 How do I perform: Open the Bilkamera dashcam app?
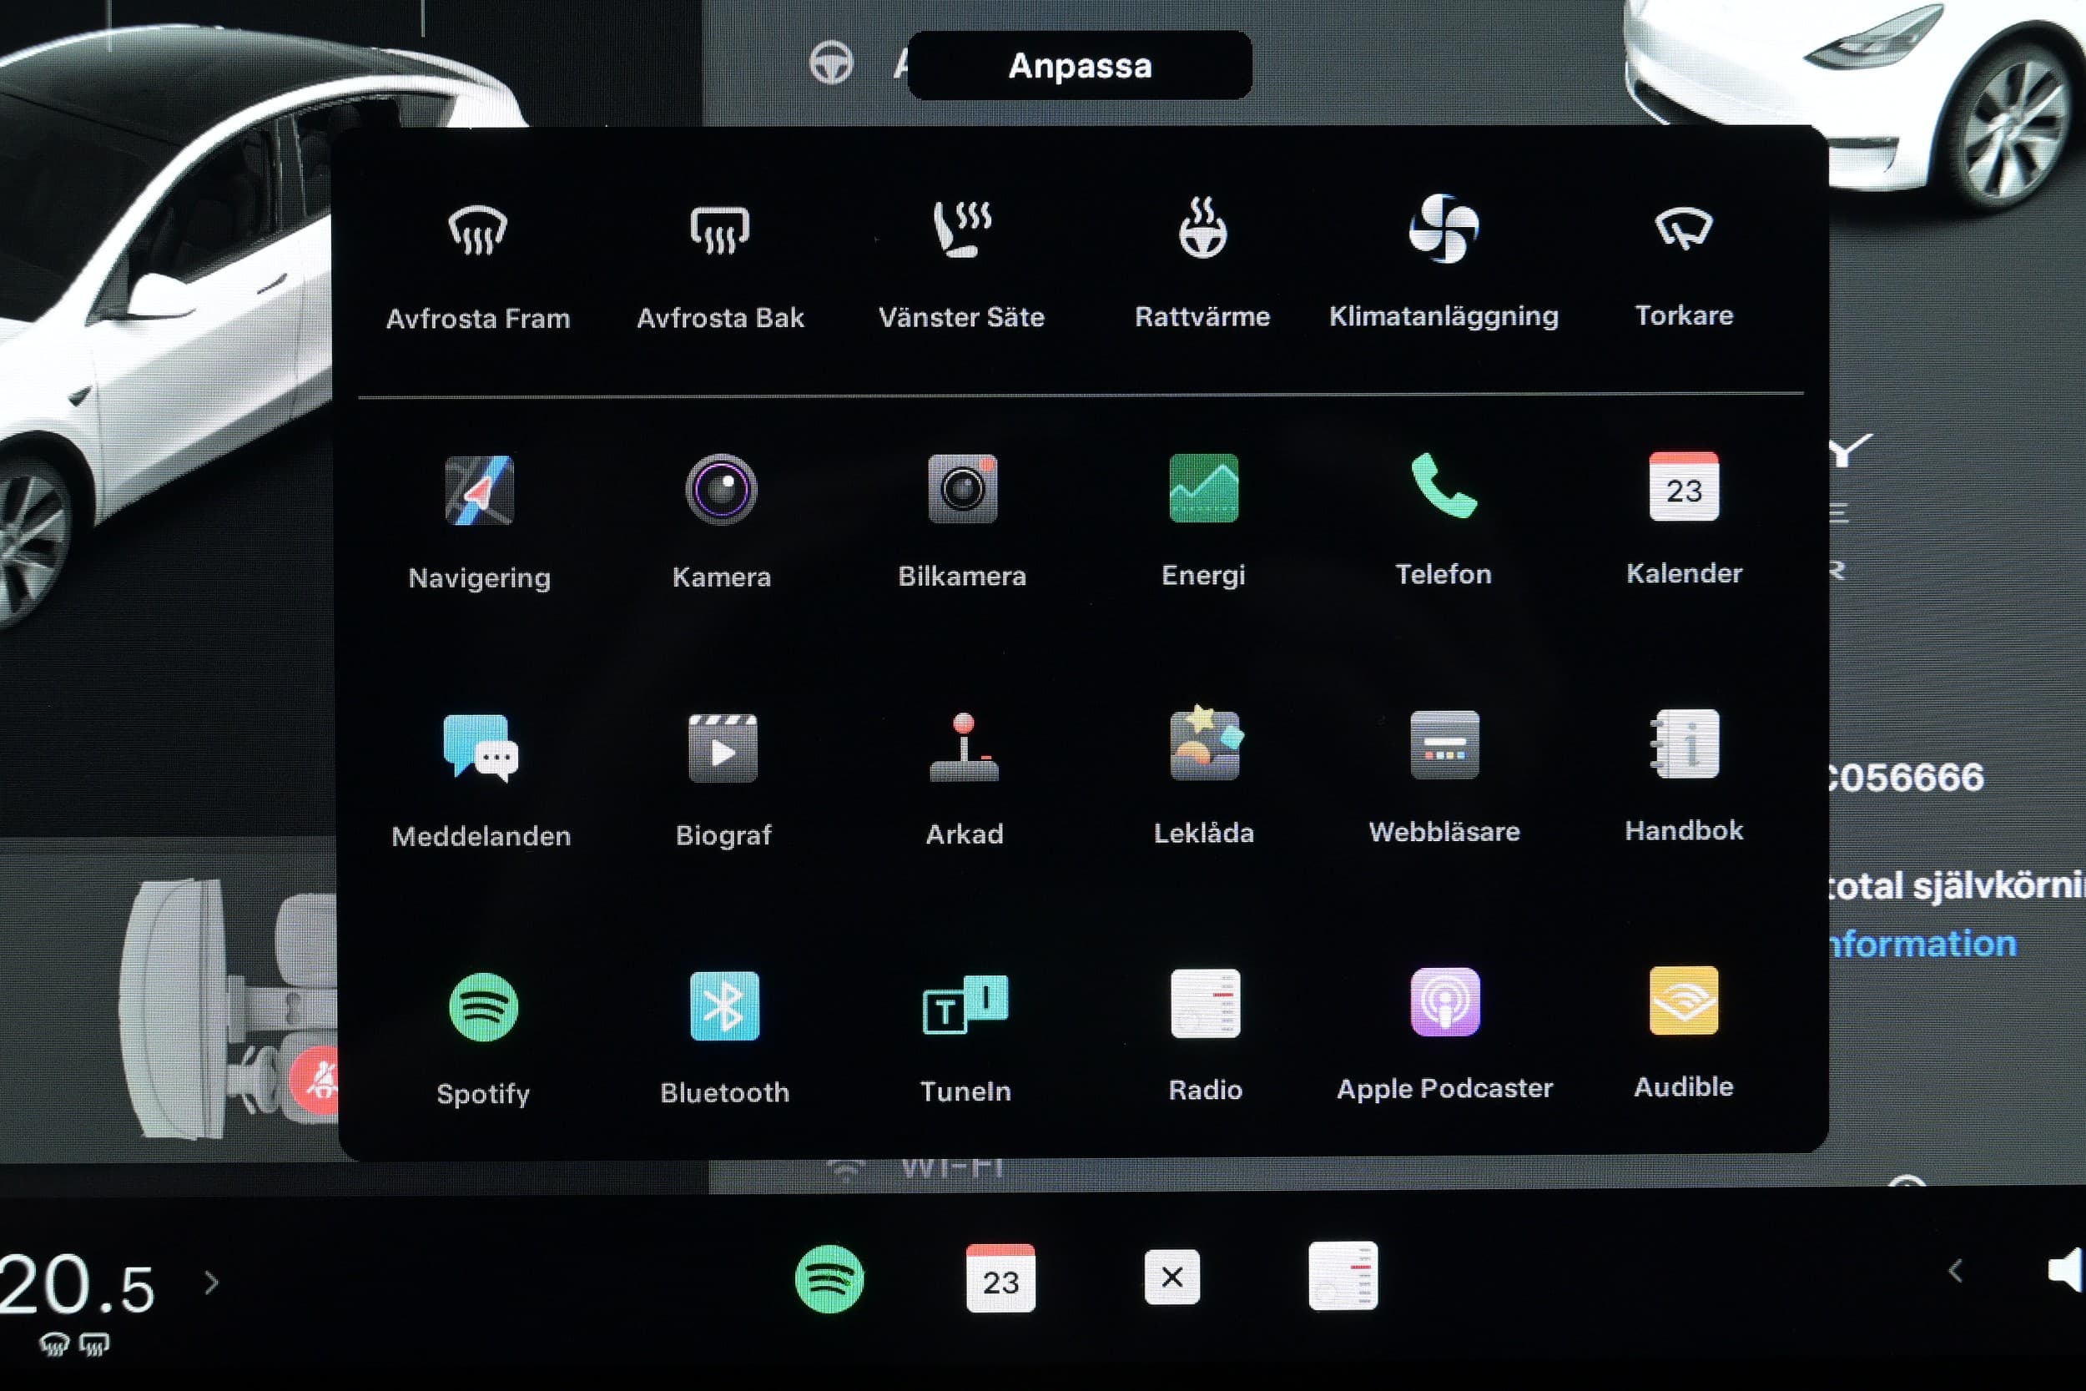coord(962,522)
